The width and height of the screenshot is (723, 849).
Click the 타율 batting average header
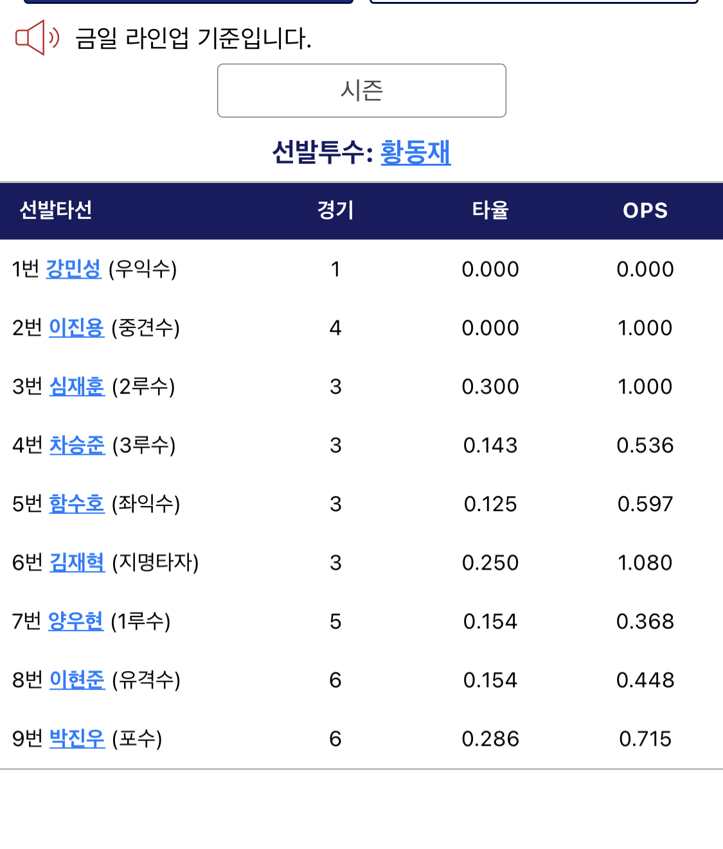point(490,210)
